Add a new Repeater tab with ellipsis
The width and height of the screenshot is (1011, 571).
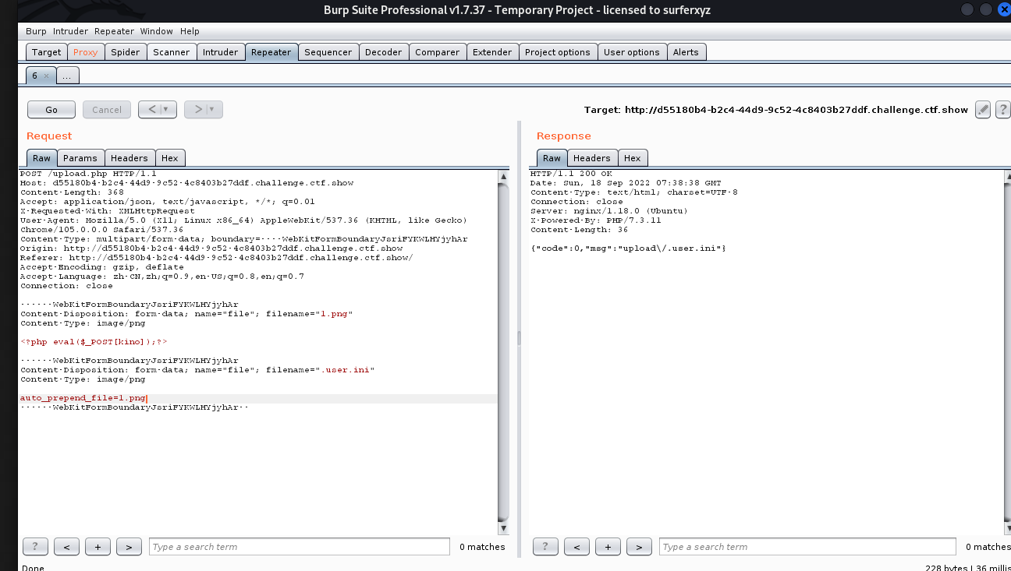tap(68, 76)
